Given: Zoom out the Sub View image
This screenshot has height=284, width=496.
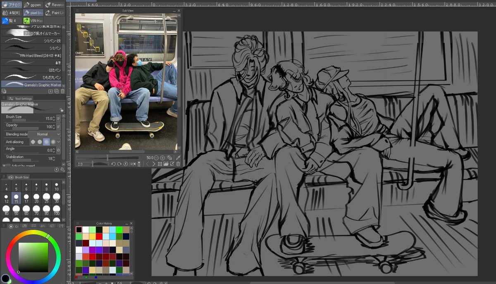Looking at the screenshot, I should tap(156, 158).
